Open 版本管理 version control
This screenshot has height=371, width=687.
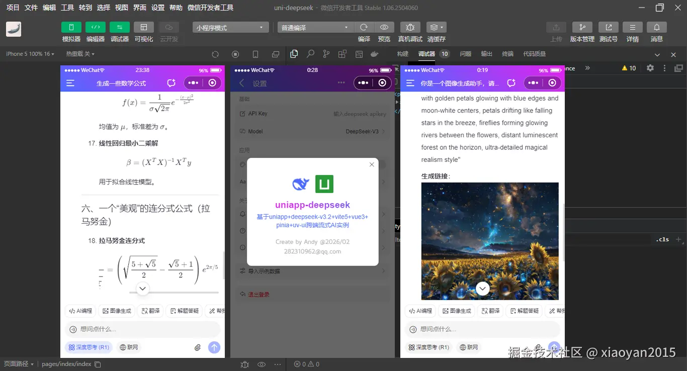[582, 27]
